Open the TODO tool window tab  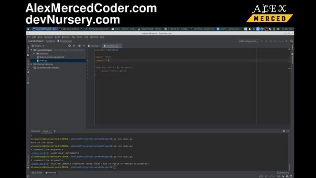[37, 173]
